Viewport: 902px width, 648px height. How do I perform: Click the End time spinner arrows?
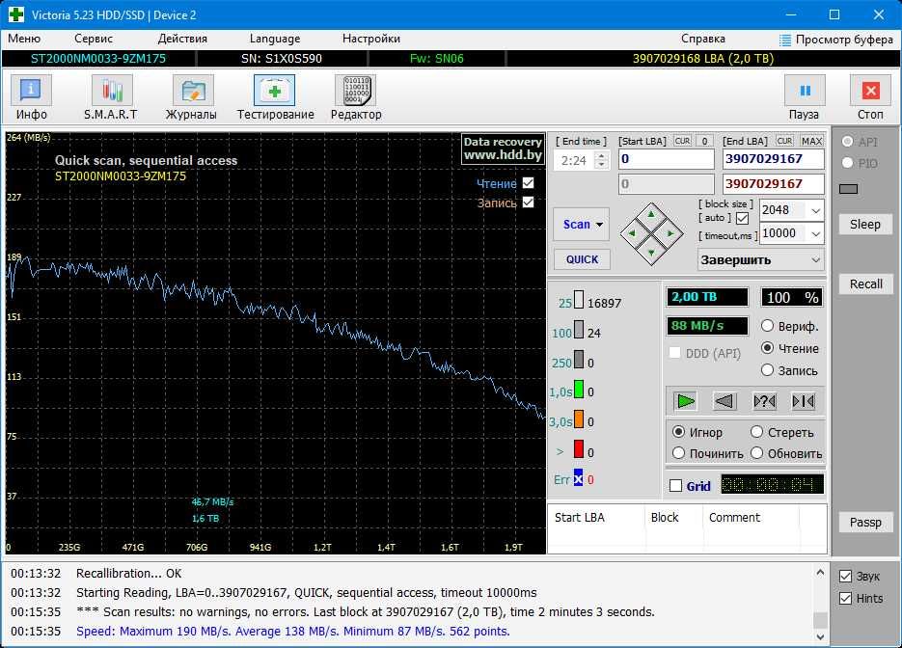click(x=601, y=160)
